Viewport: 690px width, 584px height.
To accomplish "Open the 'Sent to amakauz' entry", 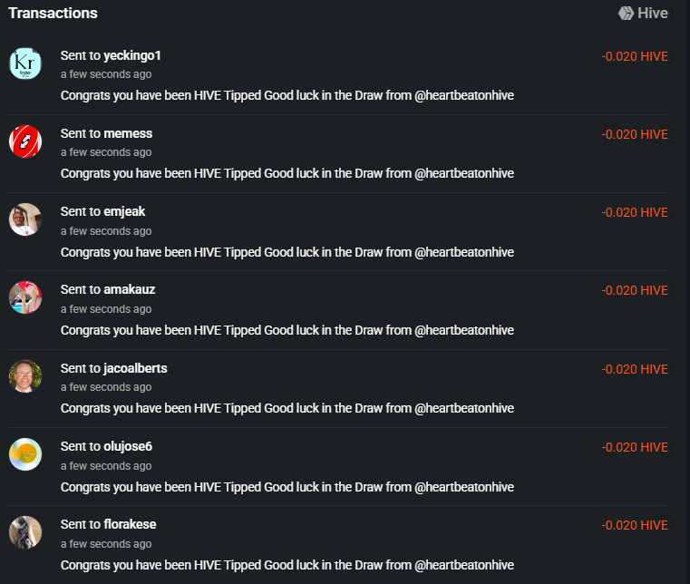I will [x=108, y=289].
